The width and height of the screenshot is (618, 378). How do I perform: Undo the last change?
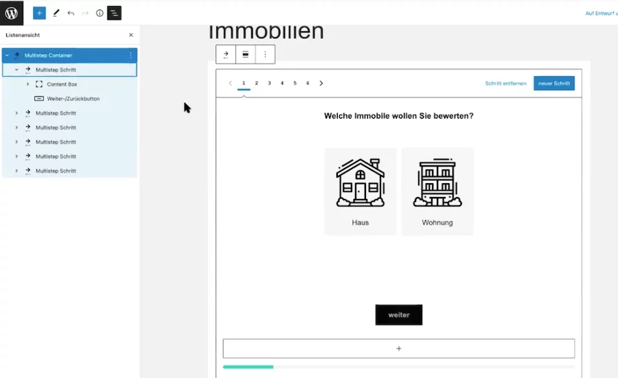71,13
